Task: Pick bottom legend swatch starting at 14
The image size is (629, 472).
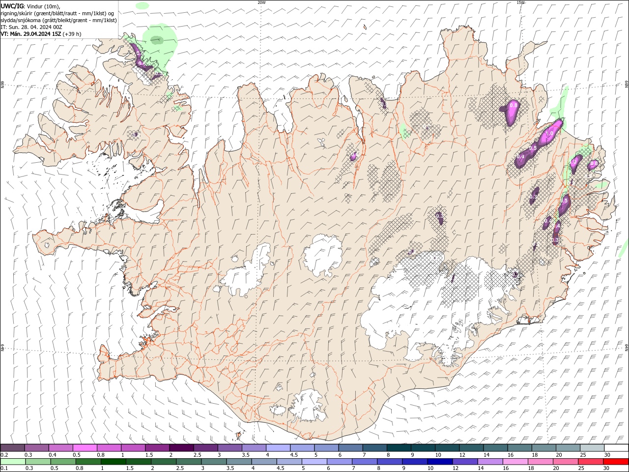Action: [x=489, y=462]
